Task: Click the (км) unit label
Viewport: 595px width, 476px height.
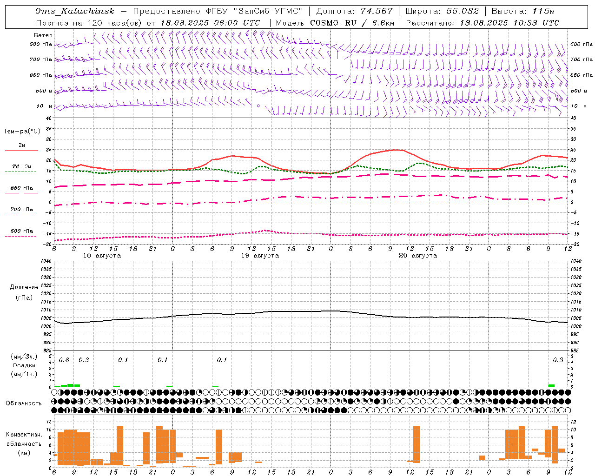Action: coord(24,453)
